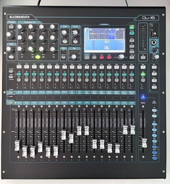Open the Processing screen with the green key

[x=132, y=28]
